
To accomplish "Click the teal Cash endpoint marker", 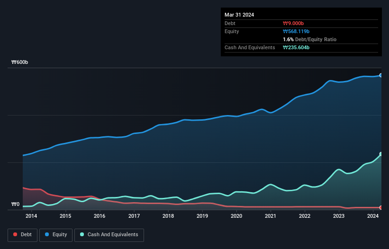I will coord(381,154).
